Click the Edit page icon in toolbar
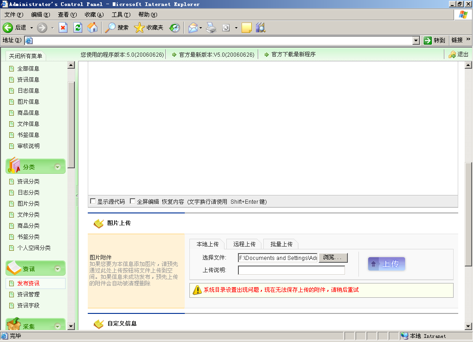 point(225,28)
